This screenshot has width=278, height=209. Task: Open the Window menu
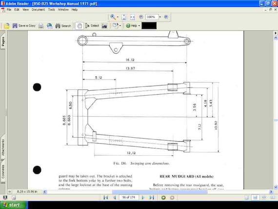pyautogui.click(x=63, y=10)
